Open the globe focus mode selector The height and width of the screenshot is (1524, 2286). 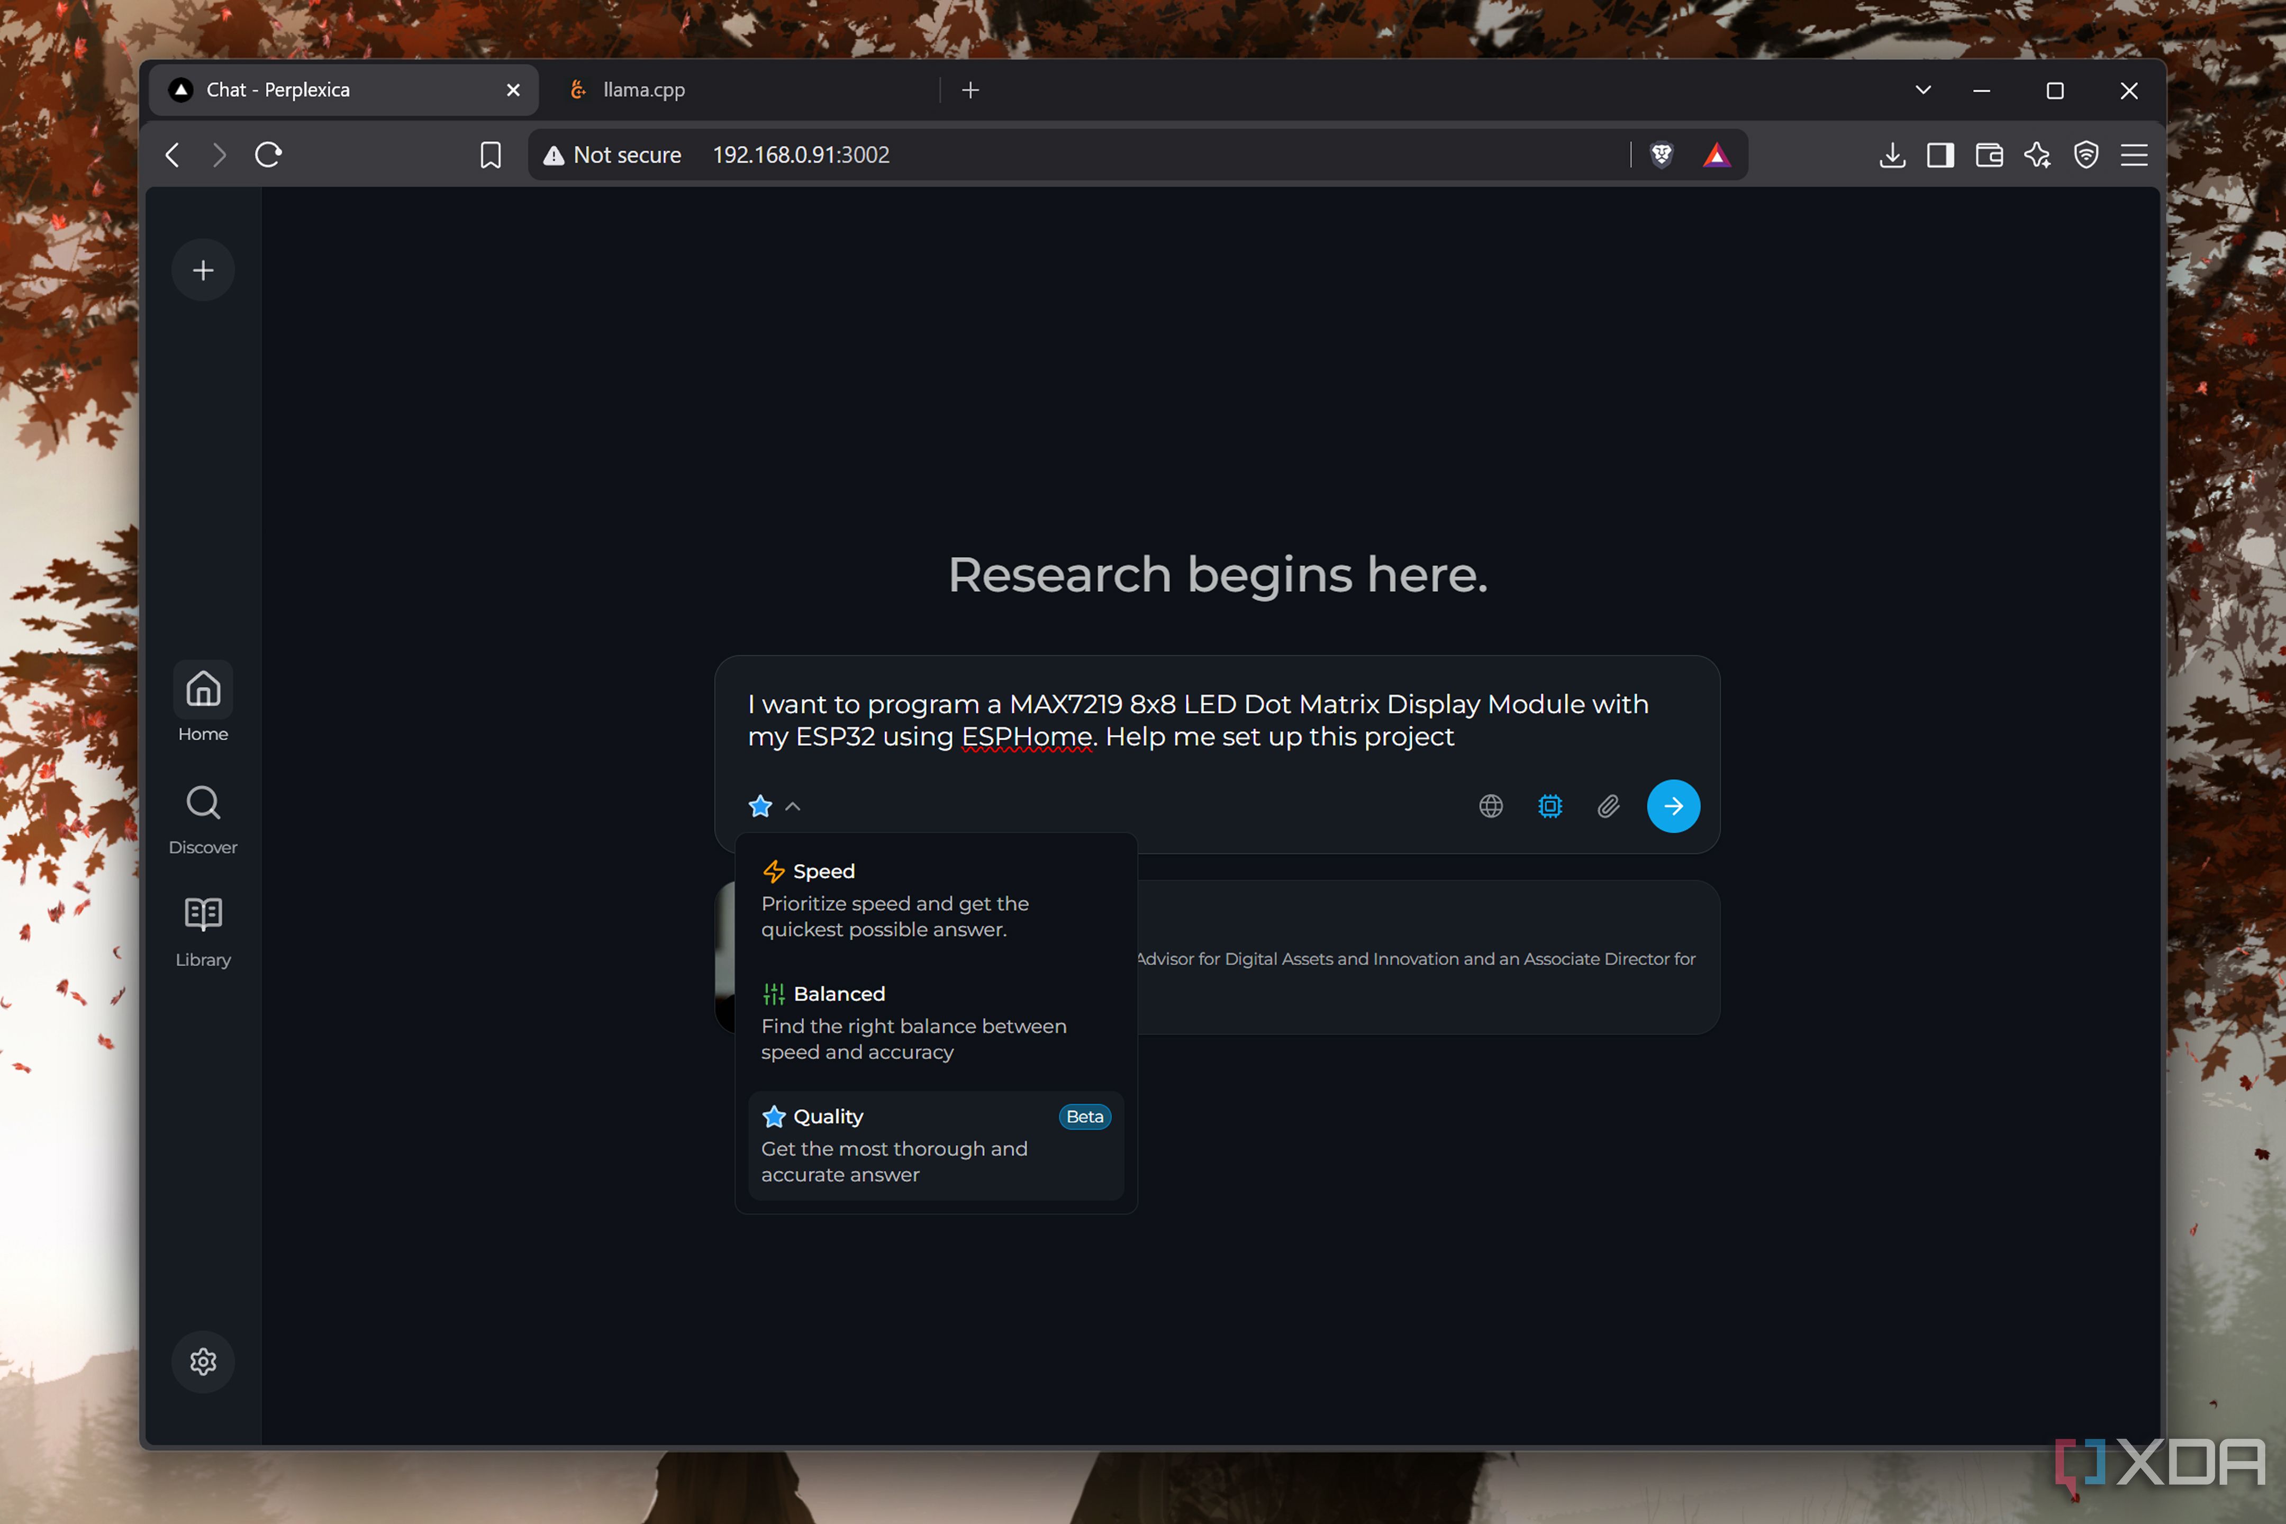pyautogui.click(x=1491, y=806)
